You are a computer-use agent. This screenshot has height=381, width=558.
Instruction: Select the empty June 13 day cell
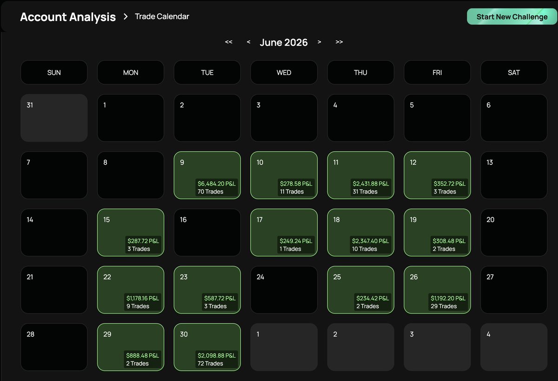(x=514, y=175)
